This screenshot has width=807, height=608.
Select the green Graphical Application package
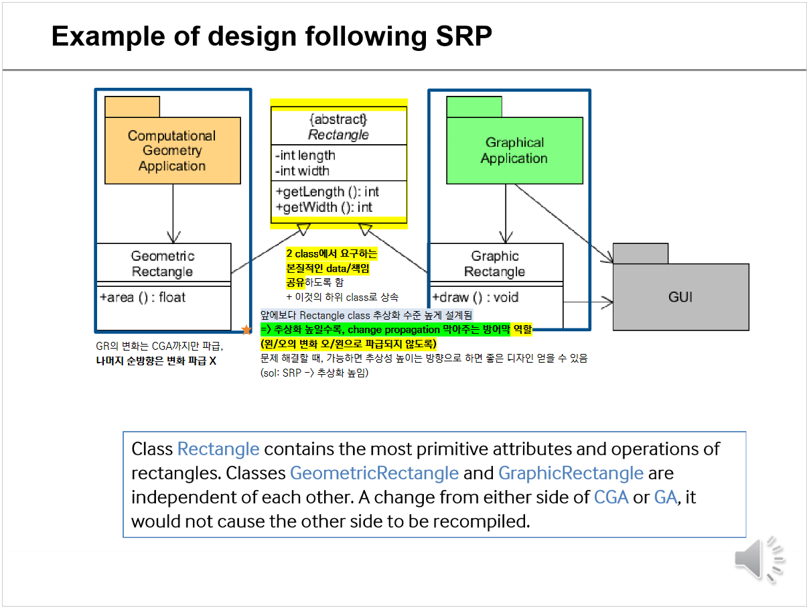click(x=514, y=150)
